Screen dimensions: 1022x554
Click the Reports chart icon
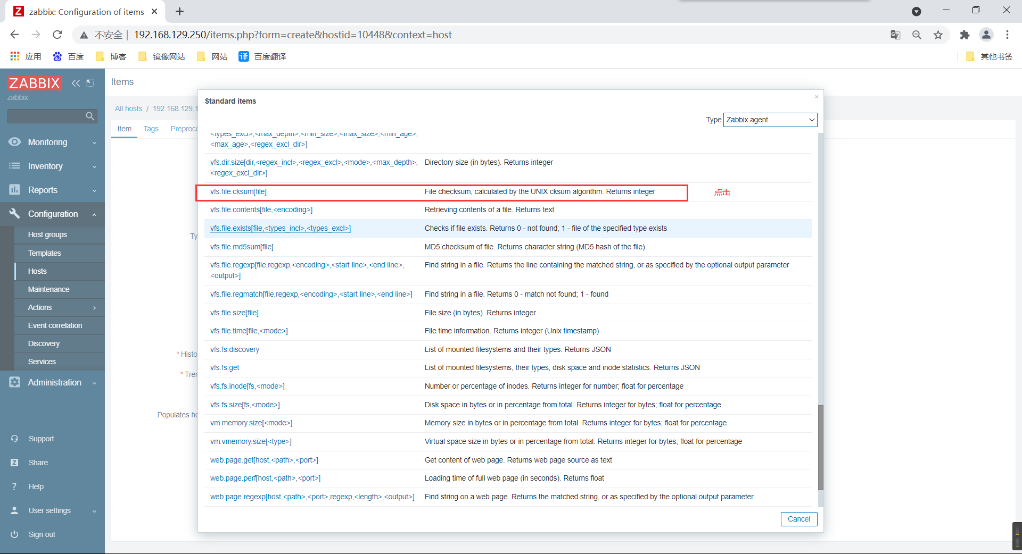pos(15,190)
